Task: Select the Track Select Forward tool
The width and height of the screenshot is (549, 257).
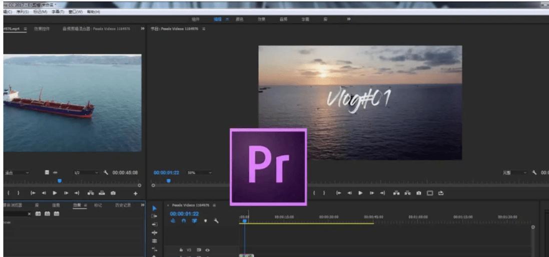Action: tap(155, 216)
